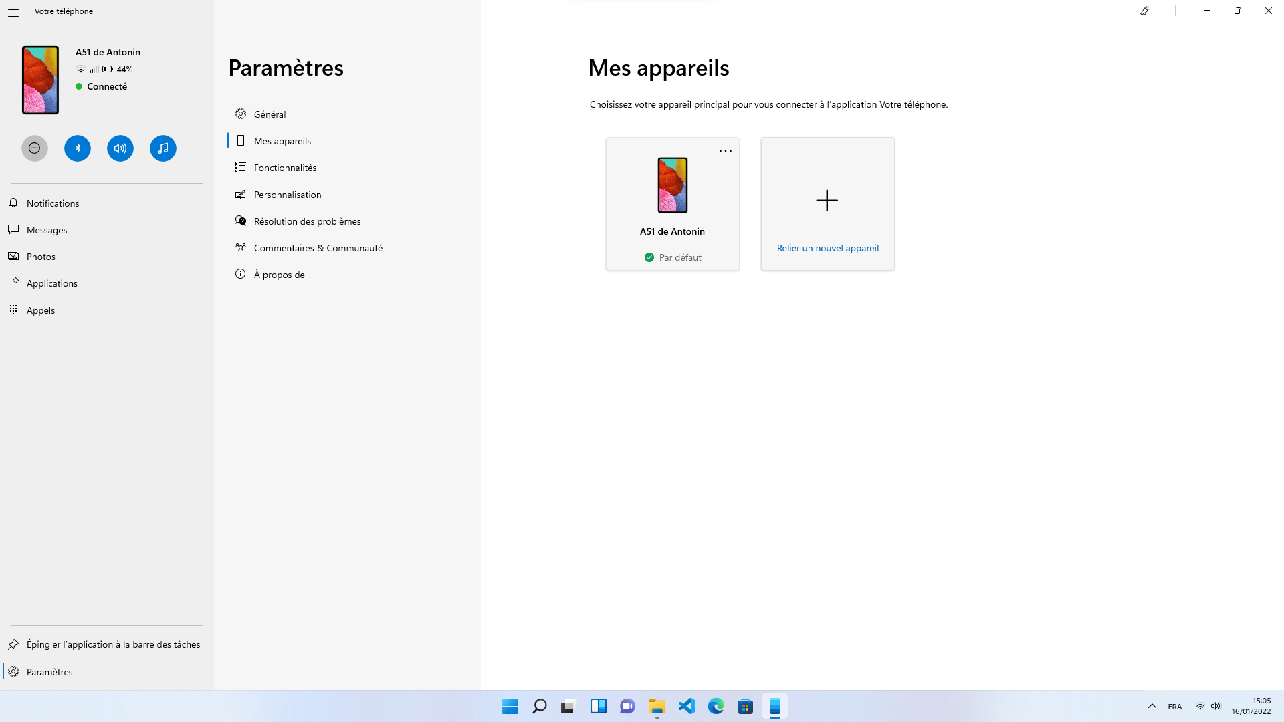This screenshot has width=1284, height=722.
Task: Click the À propos de info icon
Action: point(241,274)
